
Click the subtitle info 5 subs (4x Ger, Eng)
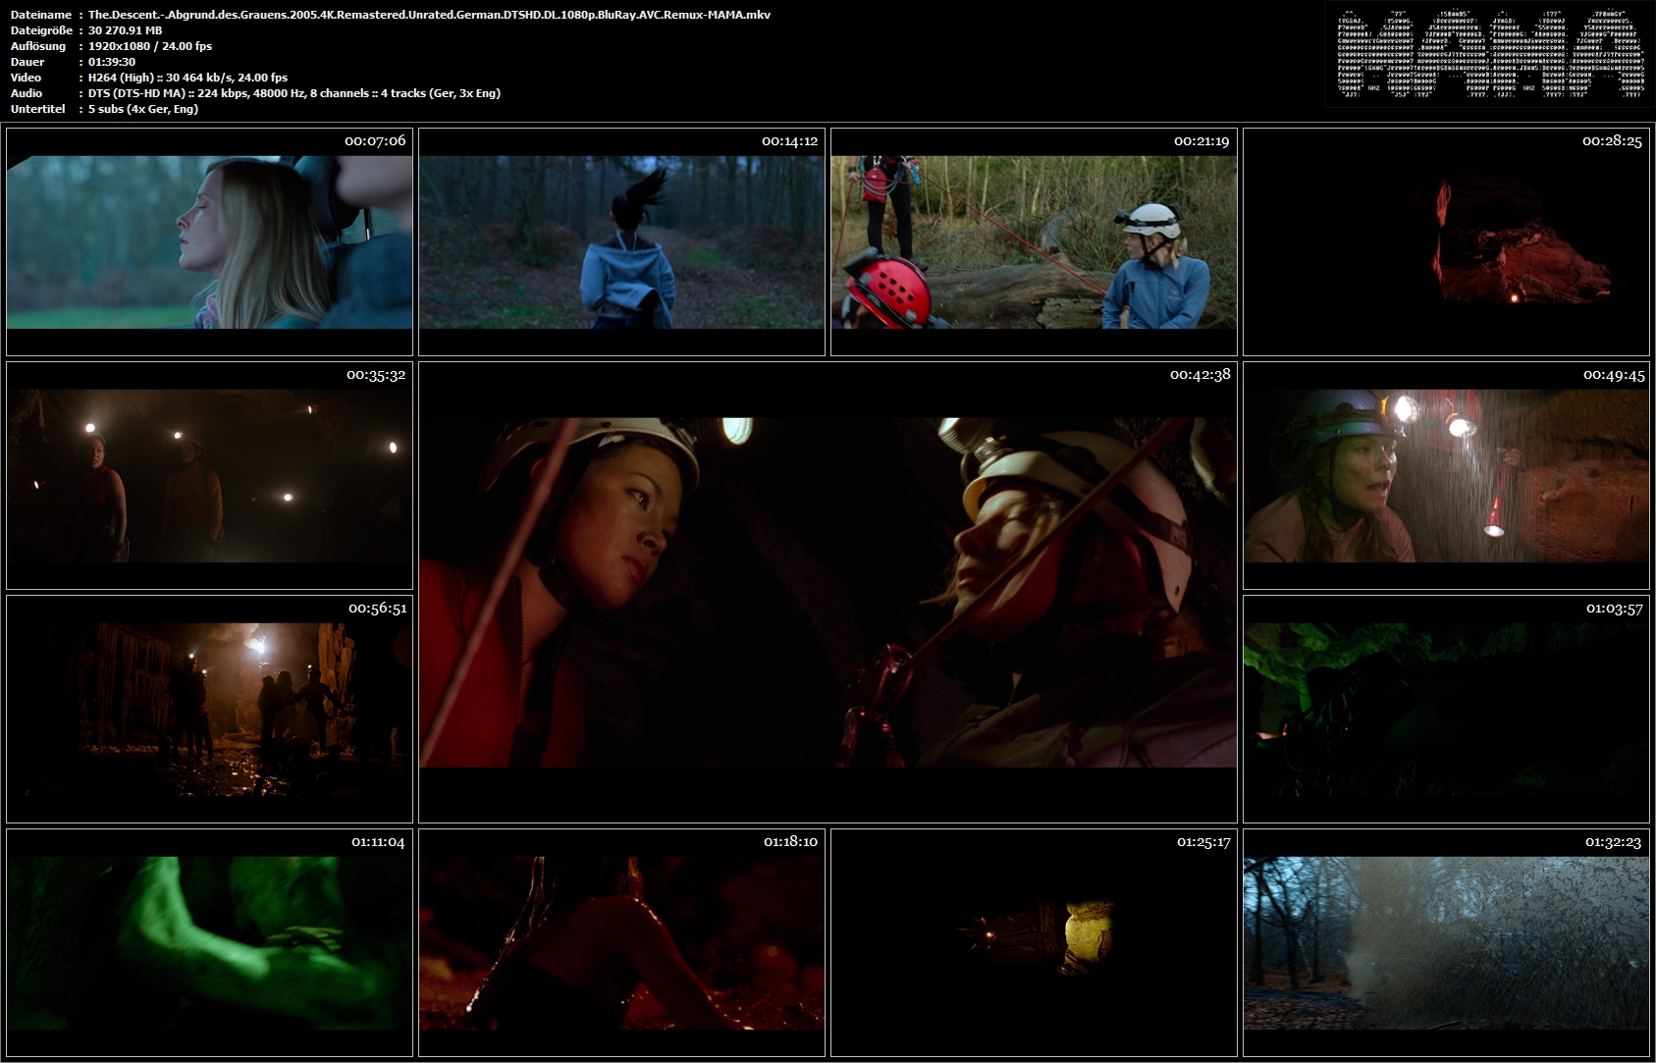click(x=142, y=109)
